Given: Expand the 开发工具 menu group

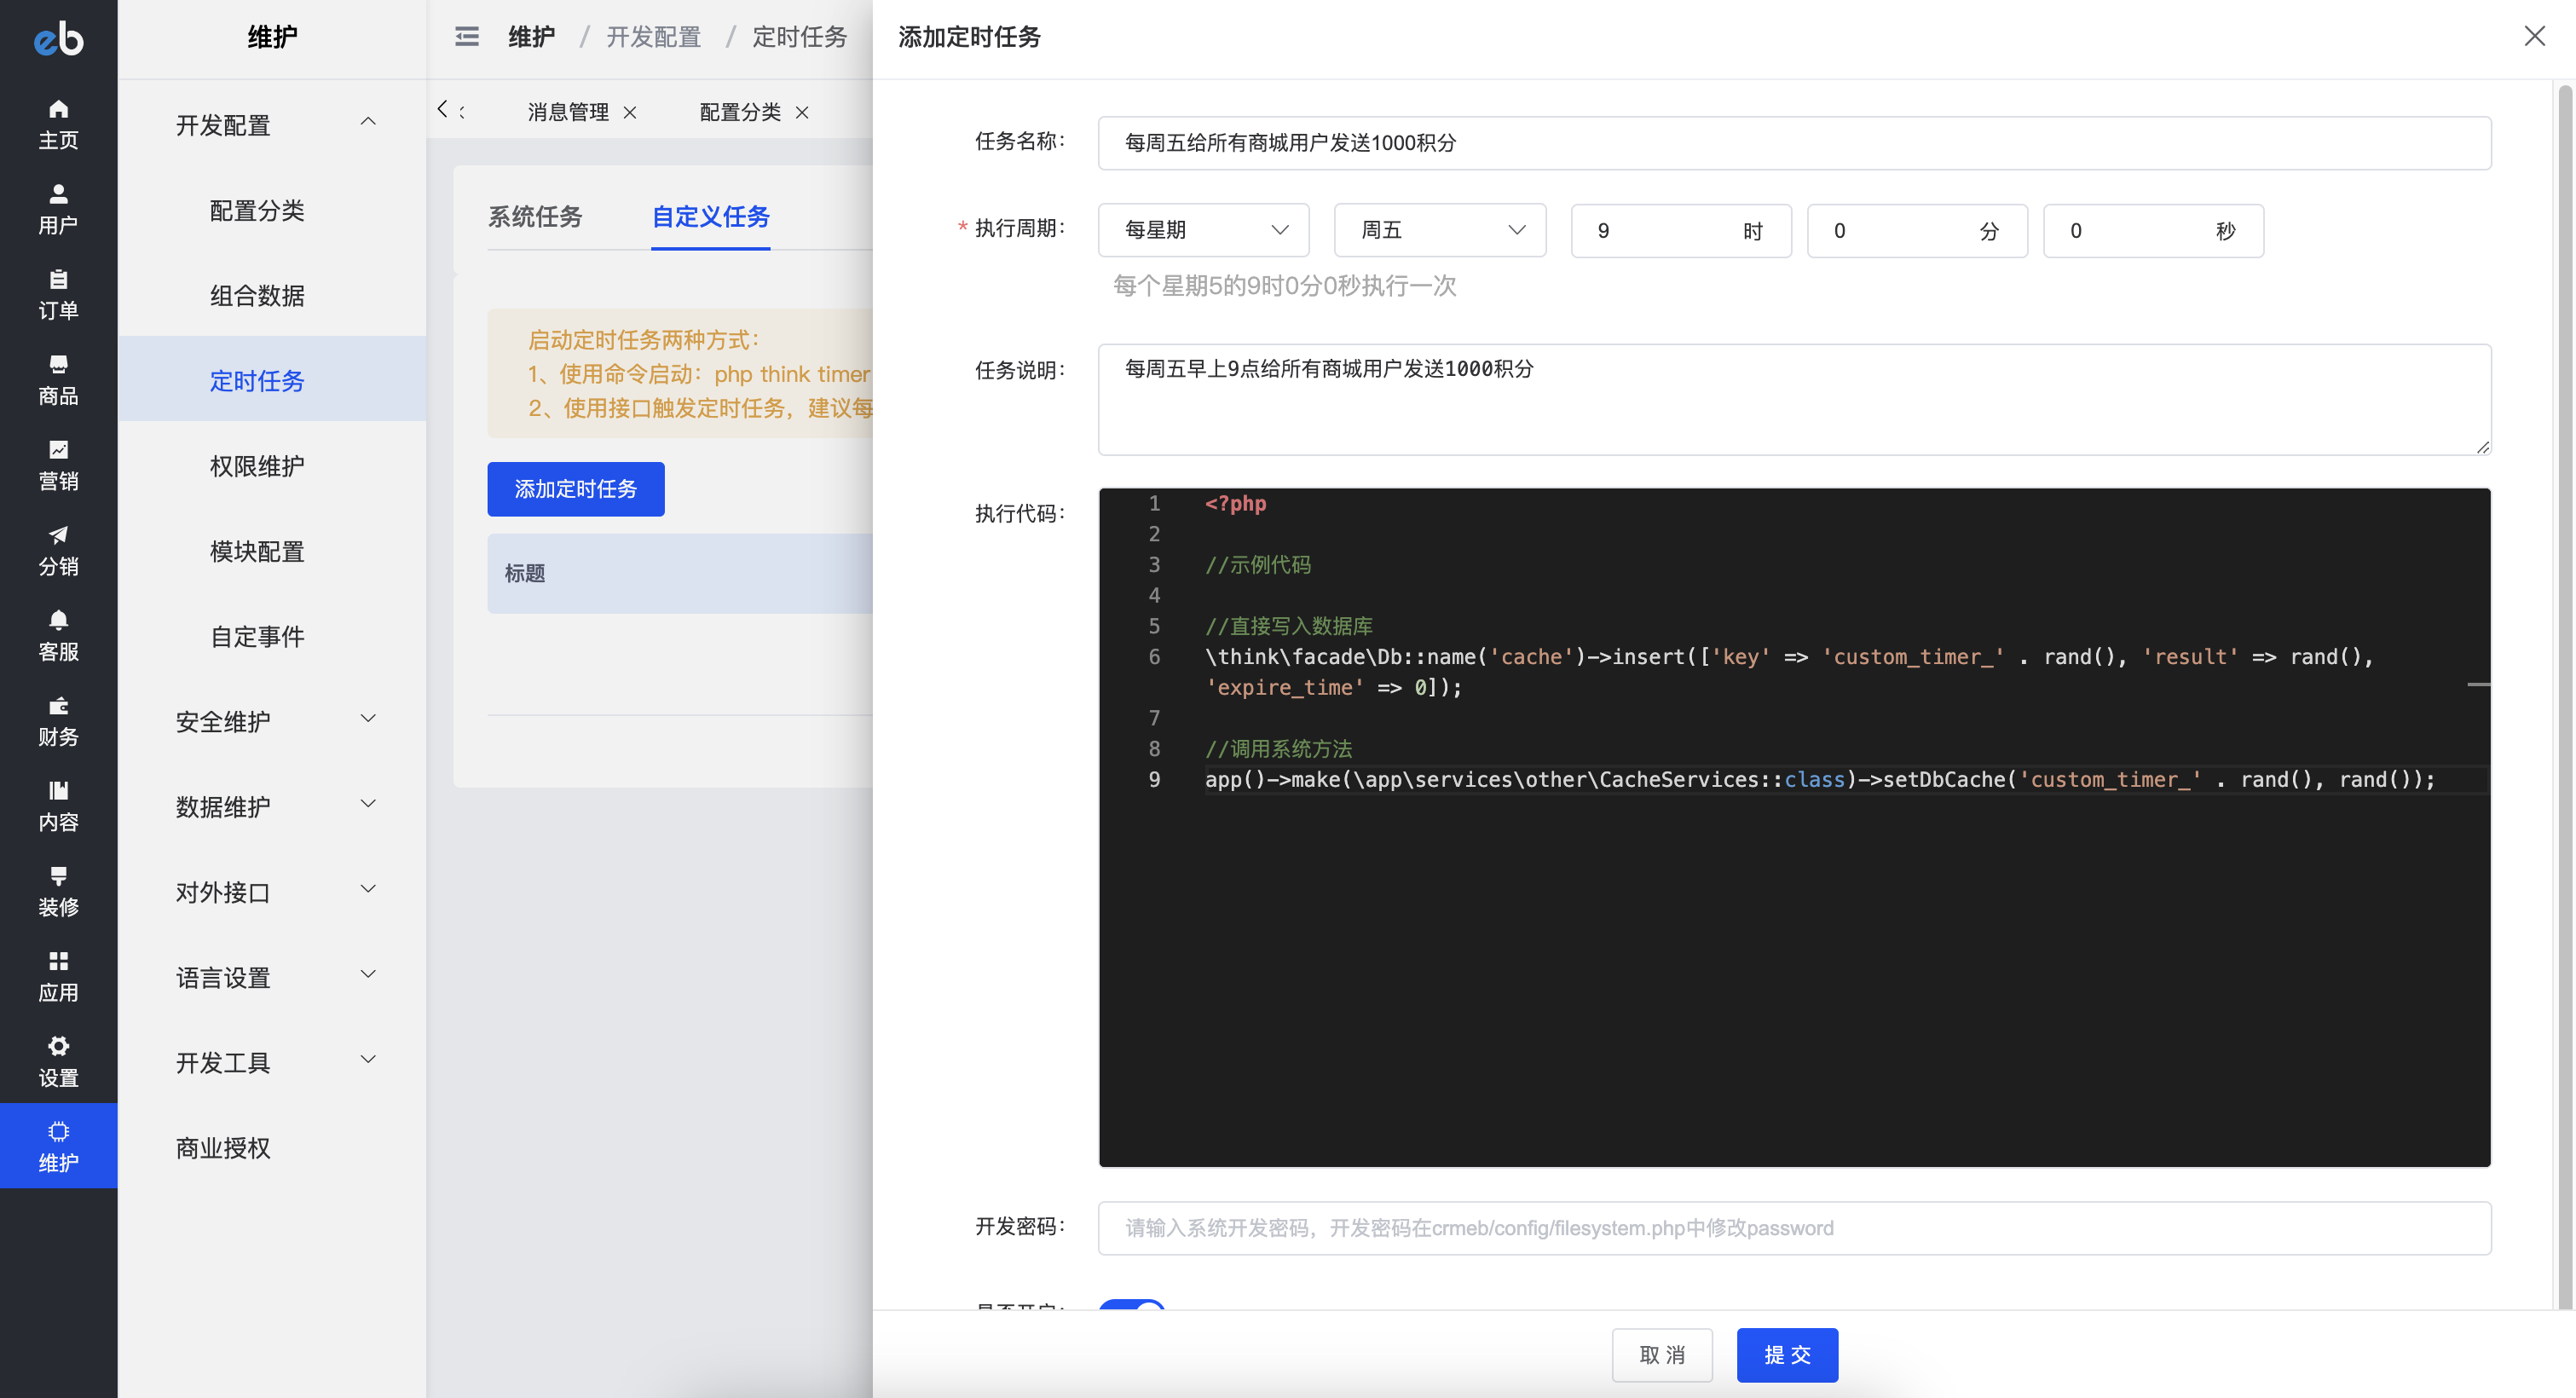Looking at the screenshot, I should (x=272, y=1062).
